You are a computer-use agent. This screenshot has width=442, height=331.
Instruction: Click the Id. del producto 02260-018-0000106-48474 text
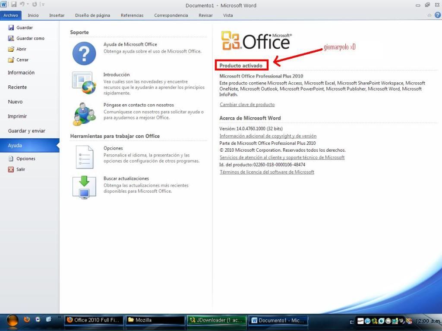(x=262, y=165)
